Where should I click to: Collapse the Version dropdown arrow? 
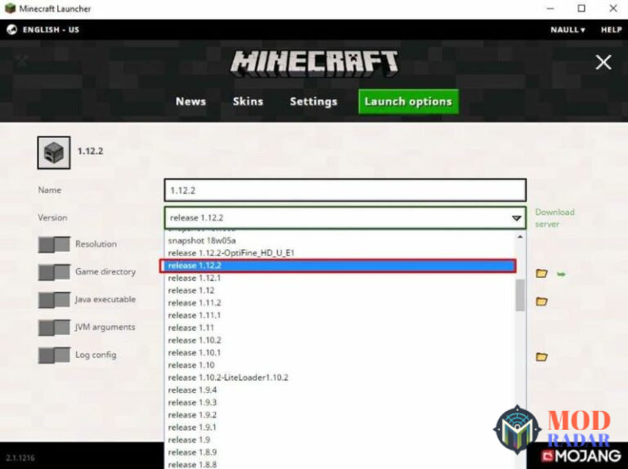pos(516,218)
